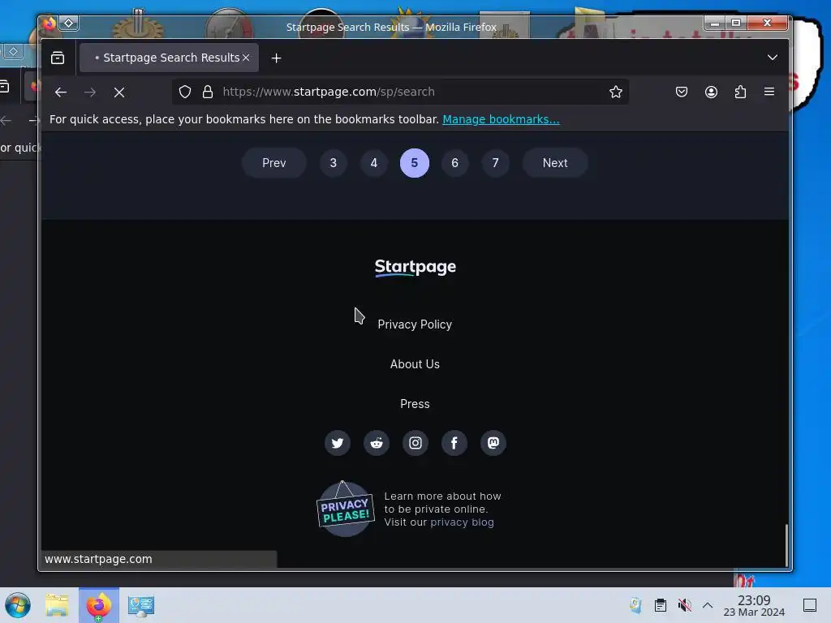
Task: Jump to results page 7
Action: pos(496,162)
